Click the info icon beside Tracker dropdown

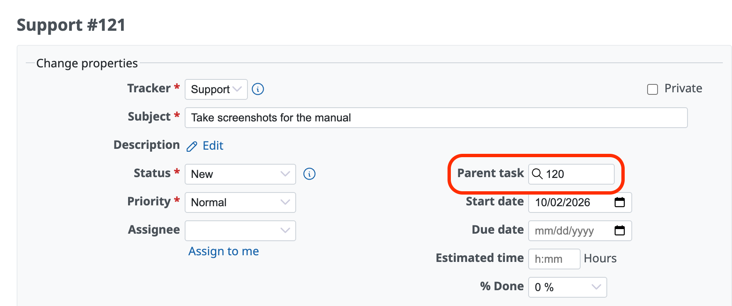258,89
